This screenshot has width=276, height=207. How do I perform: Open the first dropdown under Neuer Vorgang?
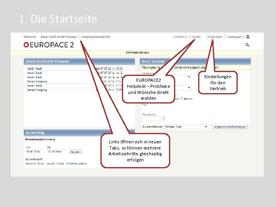point(189,77)
